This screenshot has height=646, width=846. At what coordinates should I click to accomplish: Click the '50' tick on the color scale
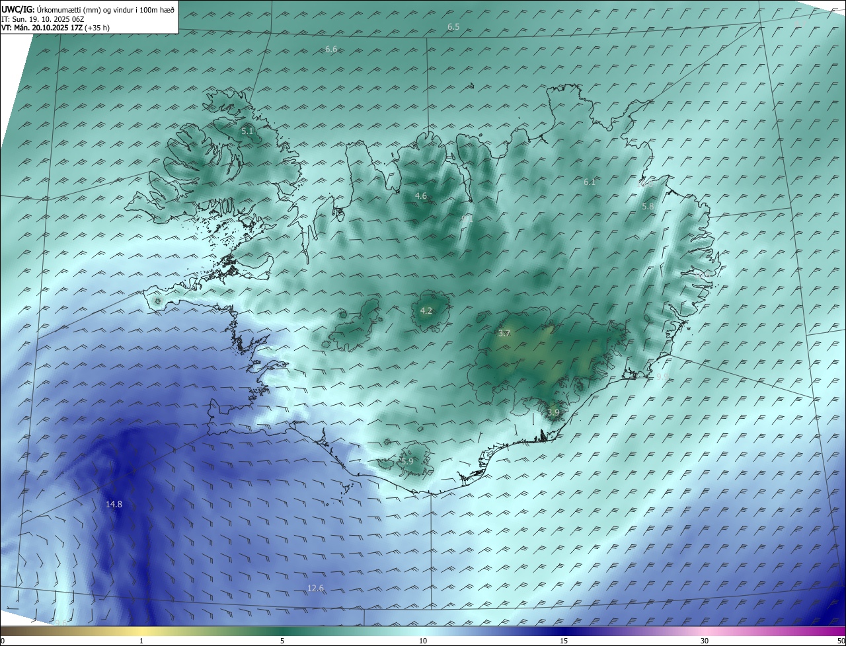coord(840,641)
